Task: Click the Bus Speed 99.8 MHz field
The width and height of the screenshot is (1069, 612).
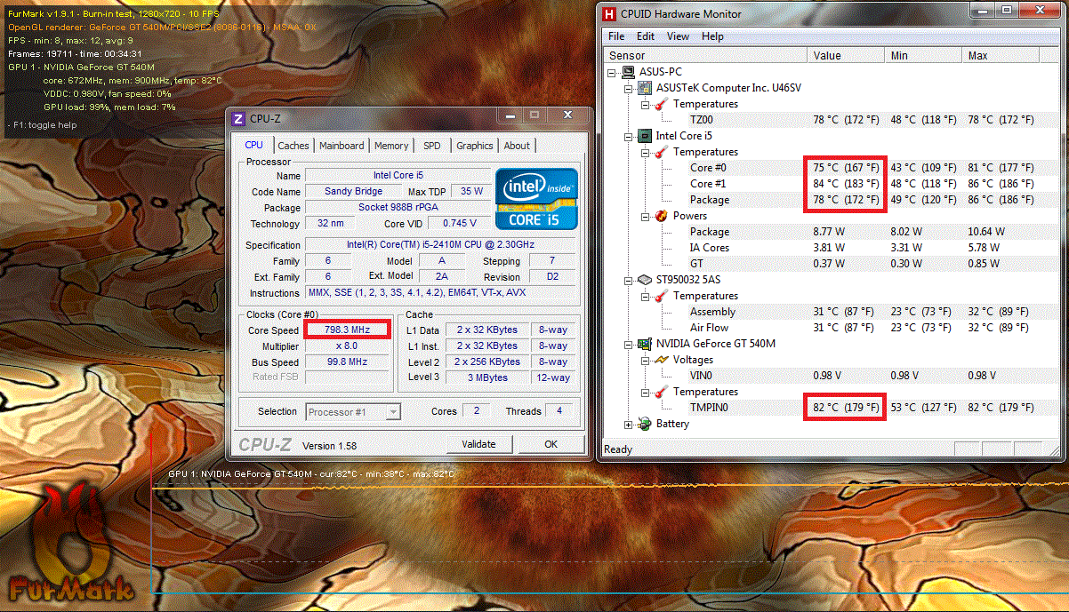Action: coord(348,362)
